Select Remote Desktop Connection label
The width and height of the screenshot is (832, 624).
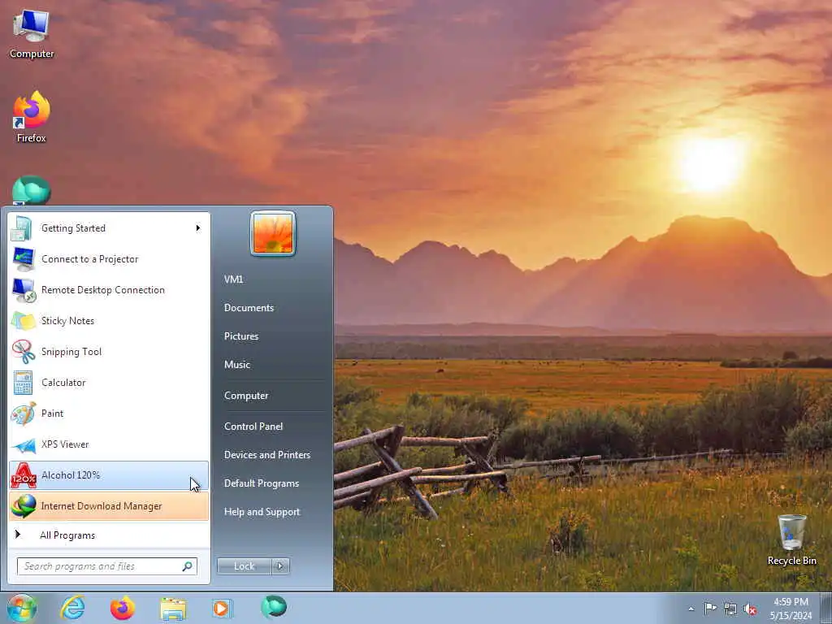[103, 290]
